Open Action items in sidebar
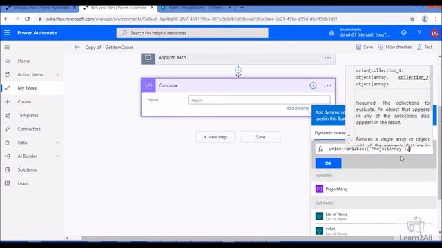Image resolution: width=442 pixels, height=248 pixels. [30, 74]
